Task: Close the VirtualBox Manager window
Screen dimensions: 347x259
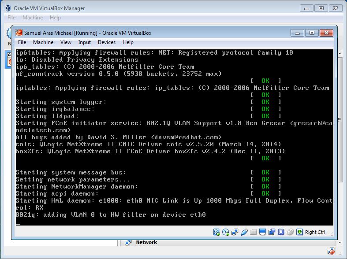Action: (336, 8)
